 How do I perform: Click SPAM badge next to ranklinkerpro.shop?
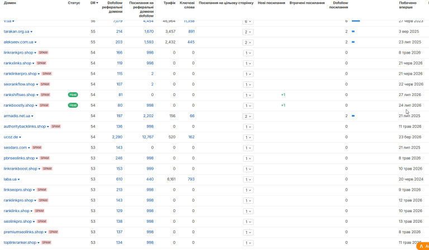click(47, 74)
